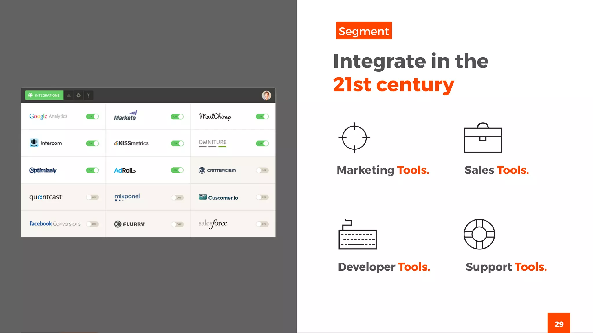This screenshot has width=593, height=333.
Task: Open the Integrations tab
Action: click(x=44, y=95)
